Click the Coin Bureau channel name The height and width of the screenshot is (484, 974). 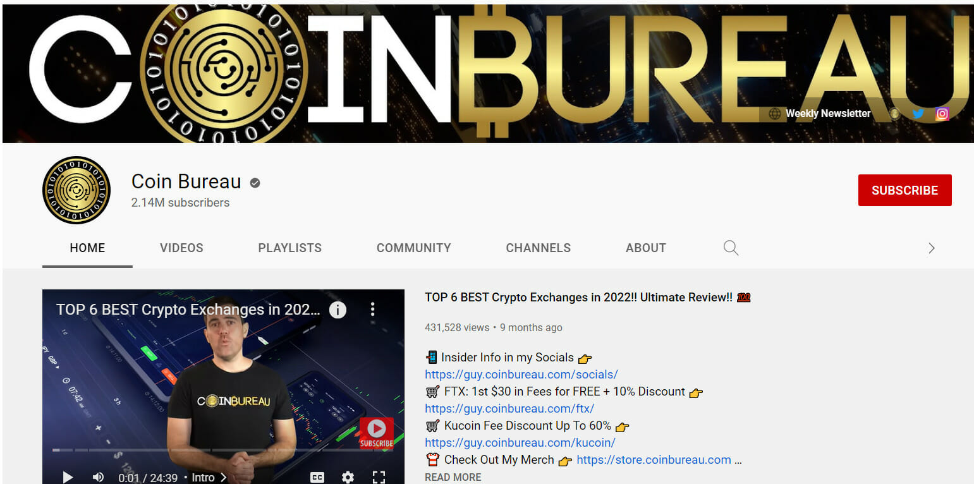[x=186, y=182]
